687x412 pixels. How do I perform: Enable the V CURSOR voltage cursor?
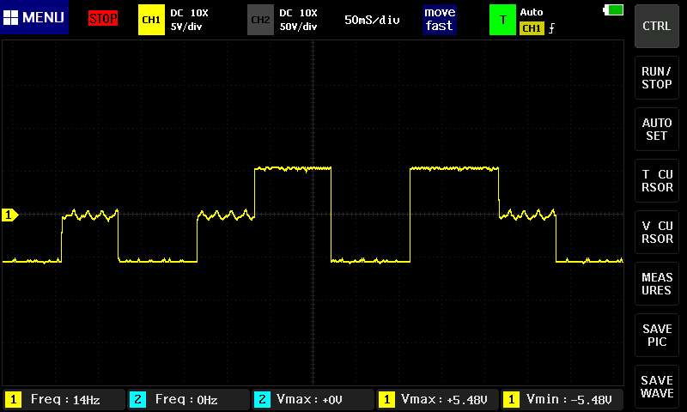point(657,233)
